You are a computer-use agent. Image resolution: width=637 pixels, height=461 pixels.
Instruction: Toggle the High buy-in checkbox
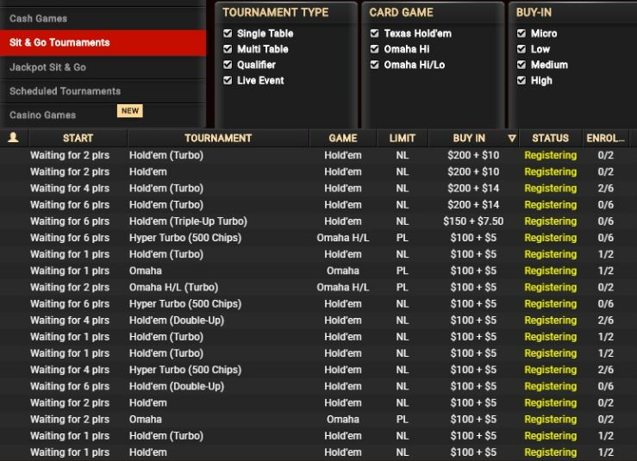[521, 80]
